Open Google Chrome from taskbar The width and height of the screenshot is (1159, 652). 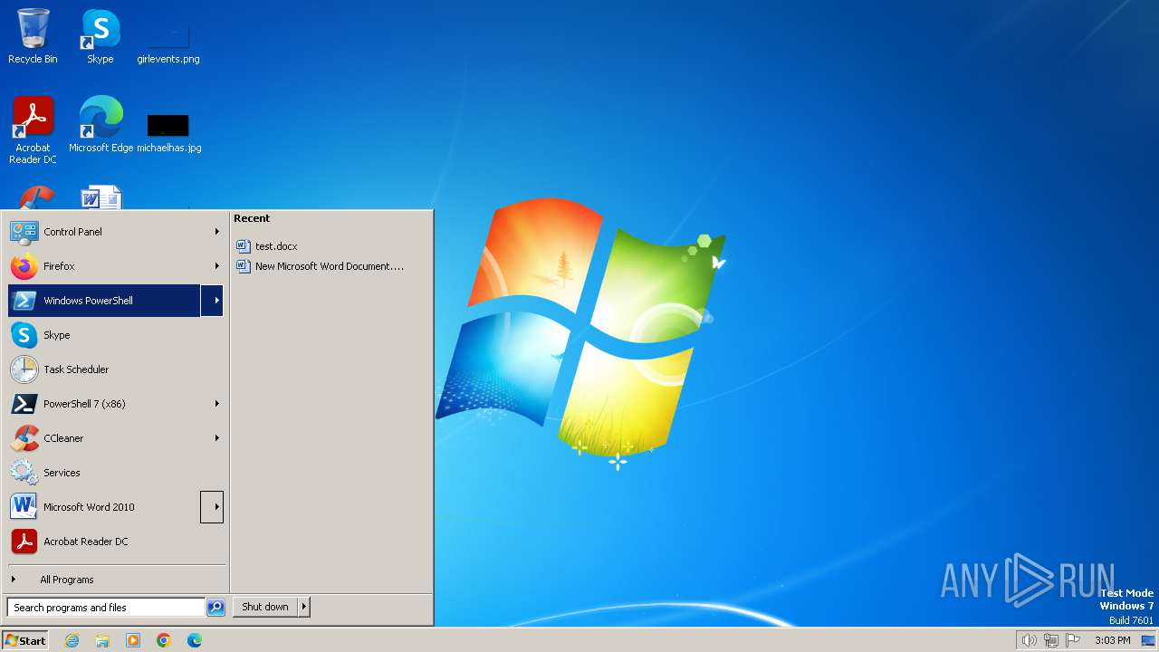pyautogui.click(x=164, y=640)
